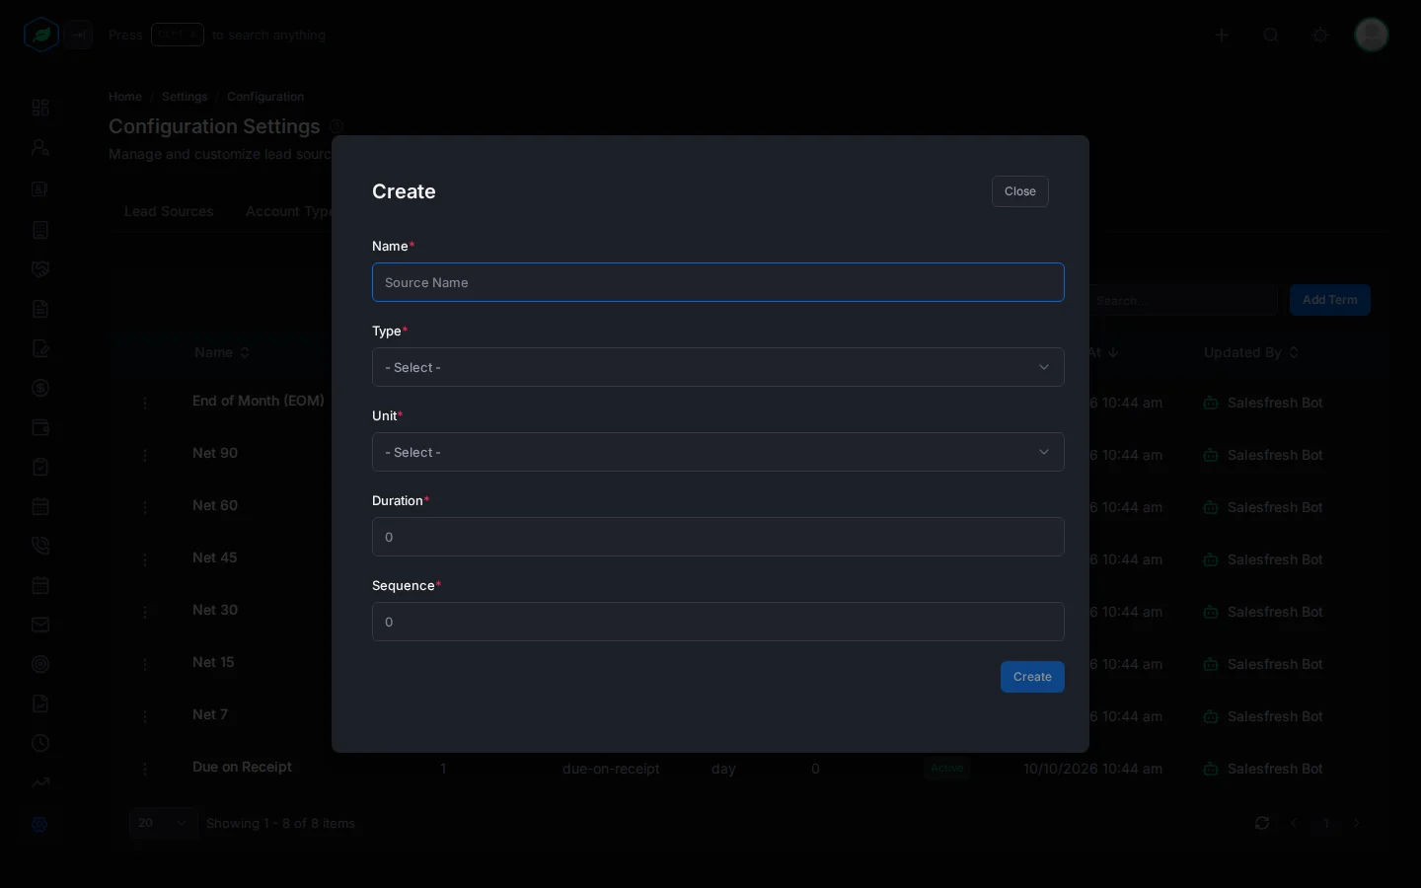Open the clock history sidebar icon
This screenshot has width=1421, height=888.
(x=40, y=743)
